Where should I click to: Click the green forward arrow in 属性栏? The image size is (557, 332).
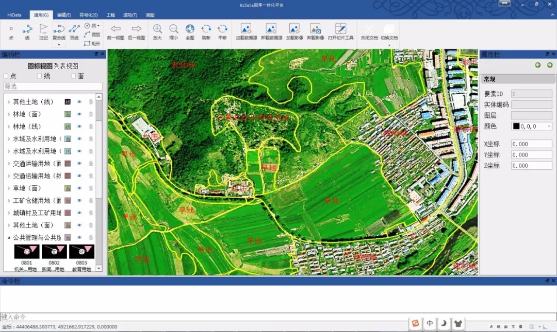click(550, 65)
